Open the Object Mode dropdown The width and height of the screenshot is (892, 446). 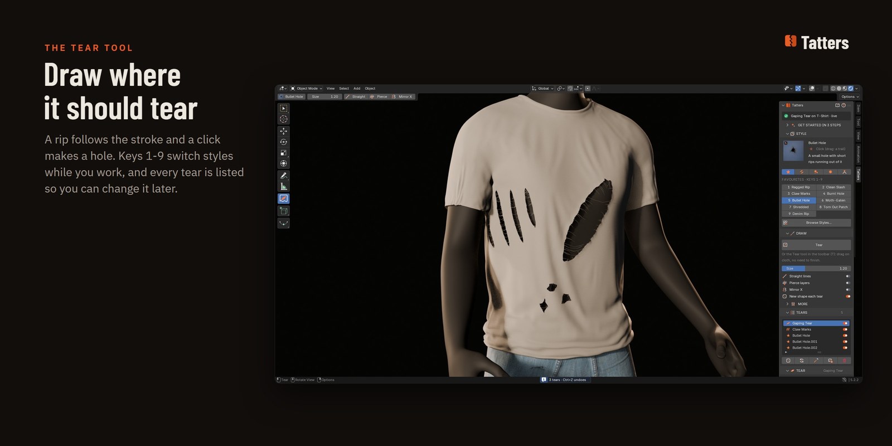coord(307,88)
